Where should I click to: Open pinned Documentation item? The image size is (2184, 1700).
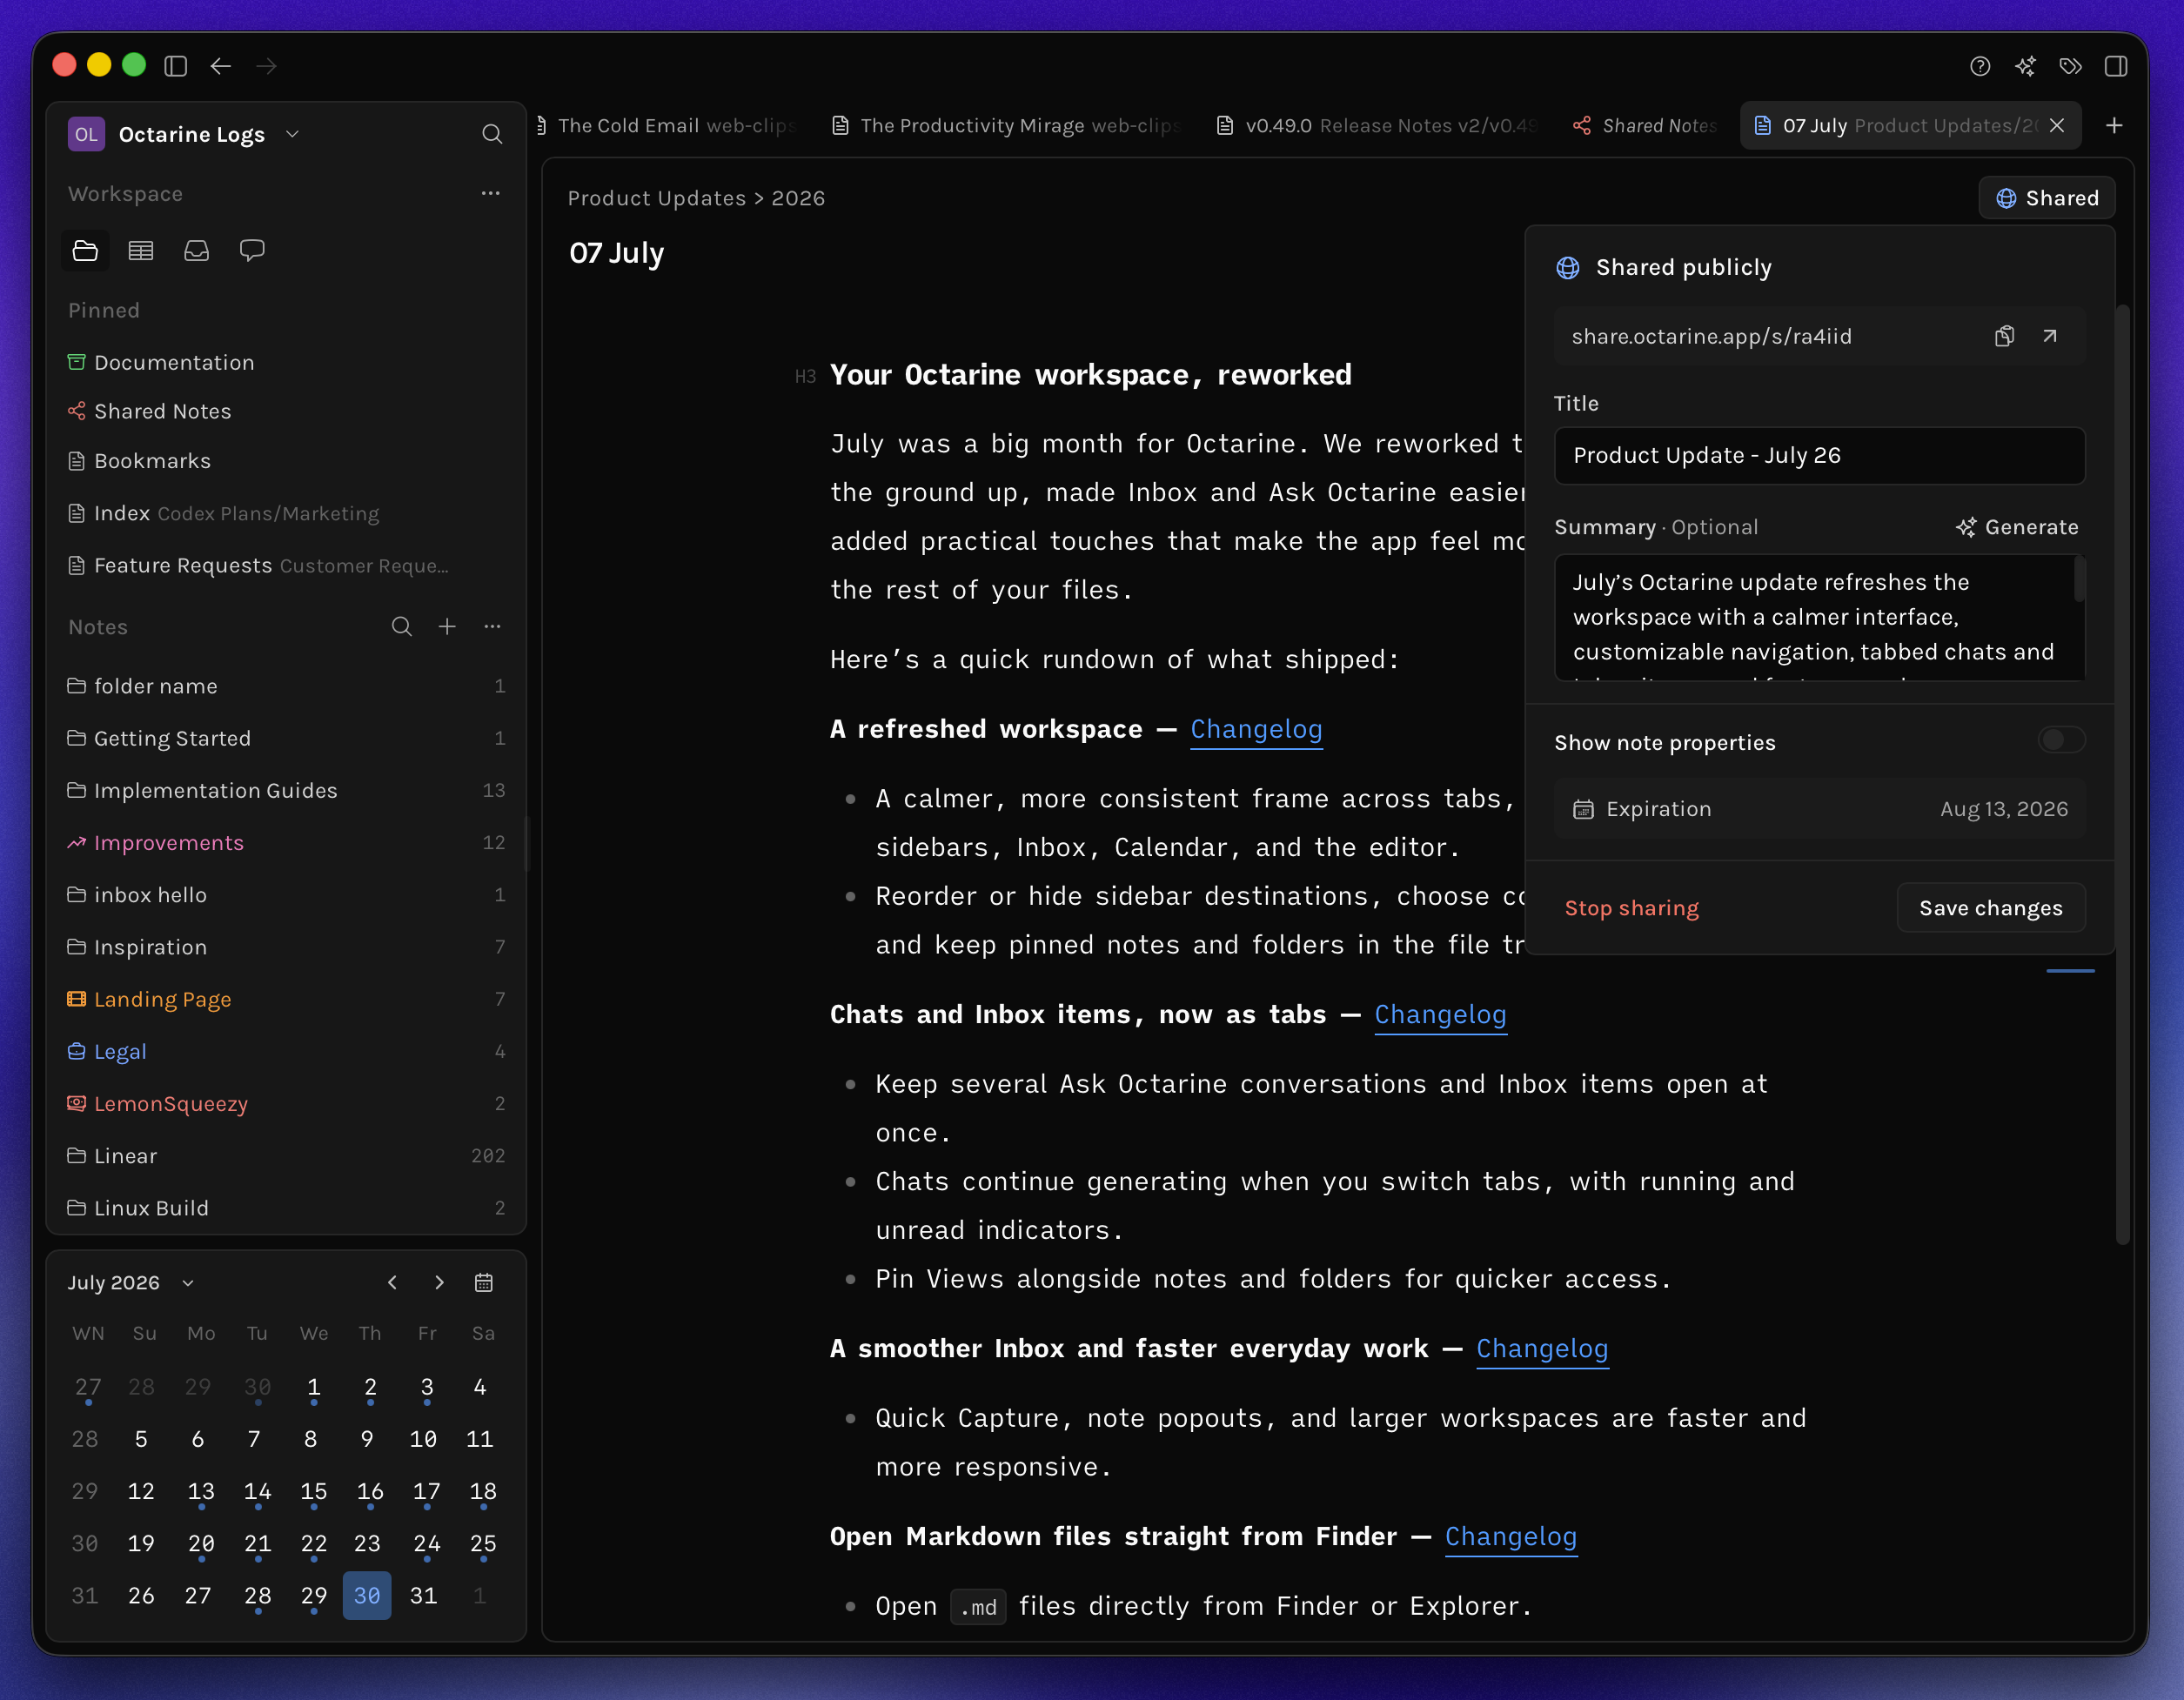286,362
